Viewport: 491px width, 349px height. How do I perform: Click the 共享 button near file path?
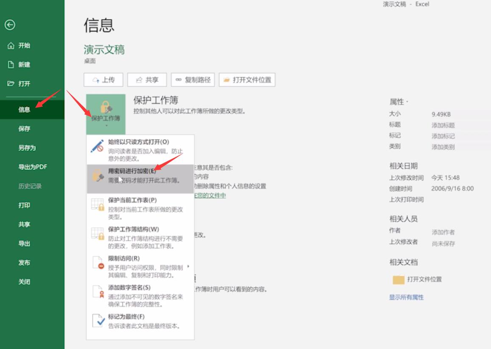tap(147, 80)
